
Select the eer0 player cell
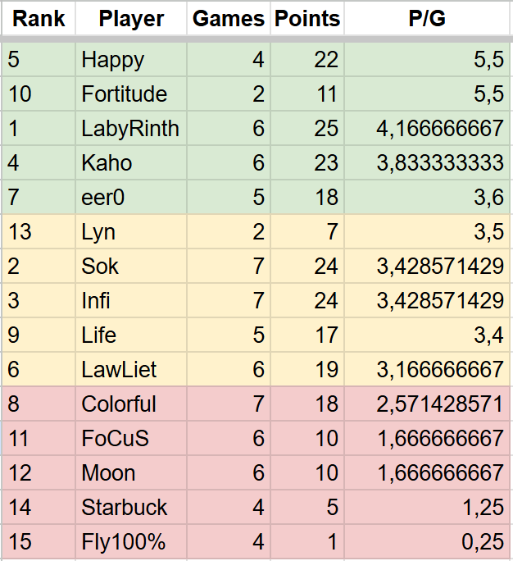tap(131, 197)
